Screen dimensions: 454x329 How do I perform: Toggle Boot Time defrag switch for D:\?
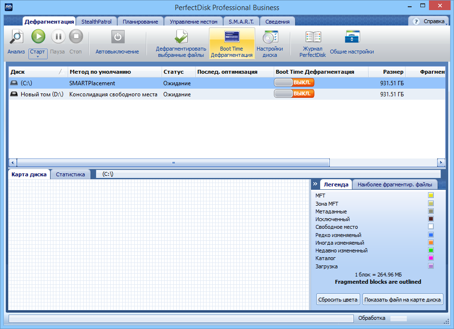click(294, 93)
